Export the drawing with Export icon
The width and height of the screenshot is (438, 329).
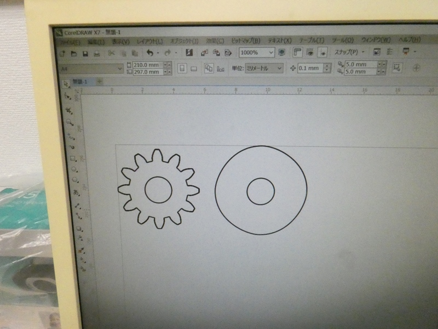click(216, 52)
